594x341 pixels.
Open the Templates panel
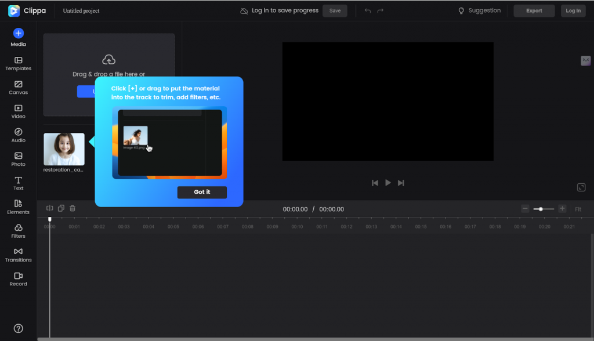(18, 64)
